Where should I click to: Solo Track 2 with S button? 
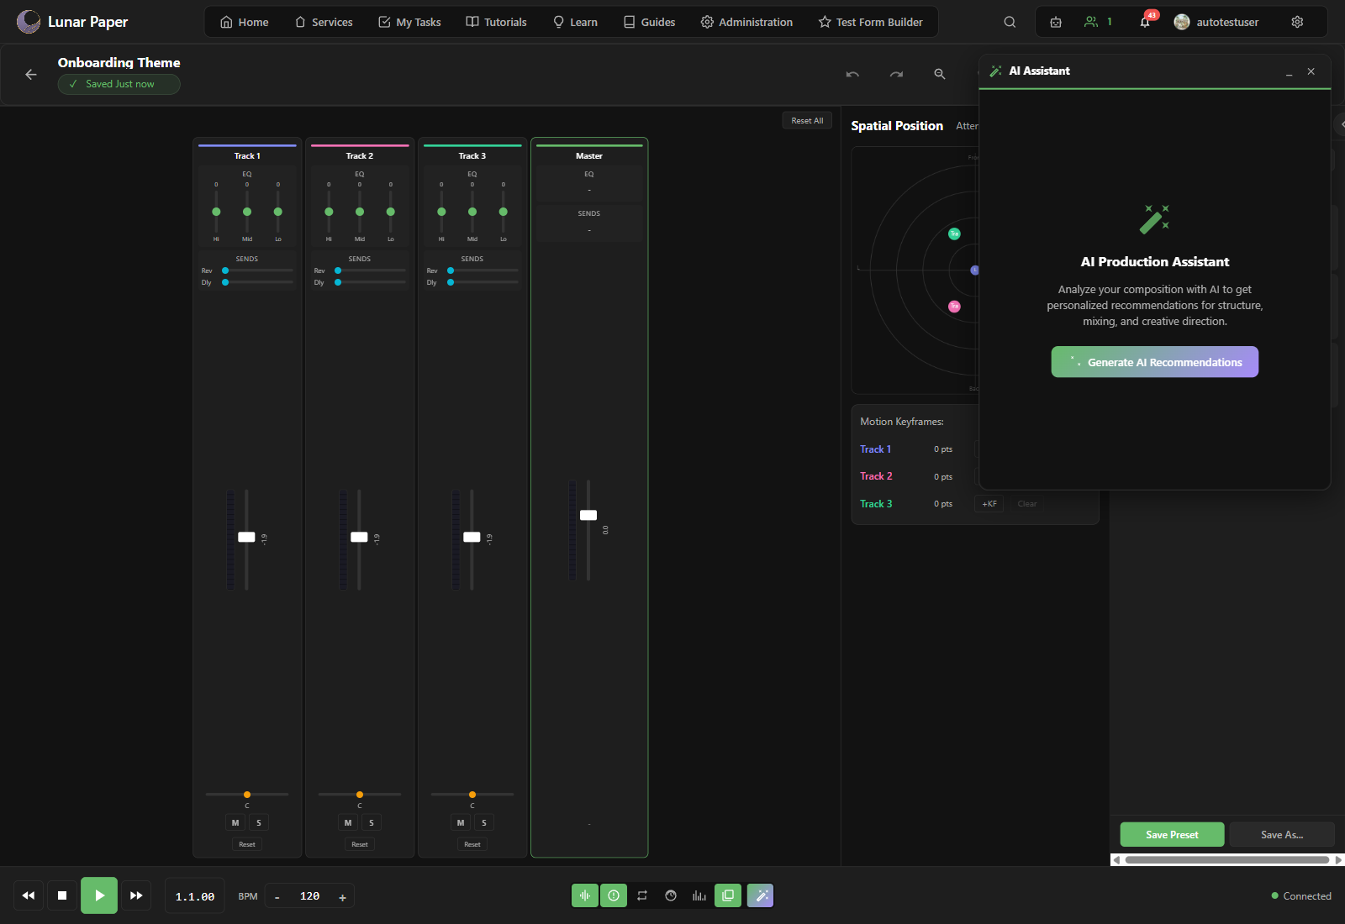click(x=372, y=822)
